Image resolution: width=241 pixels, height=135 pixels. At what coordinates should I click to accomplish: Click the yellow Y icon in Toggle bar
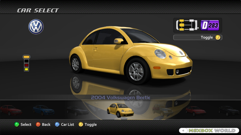pos(218,37)
